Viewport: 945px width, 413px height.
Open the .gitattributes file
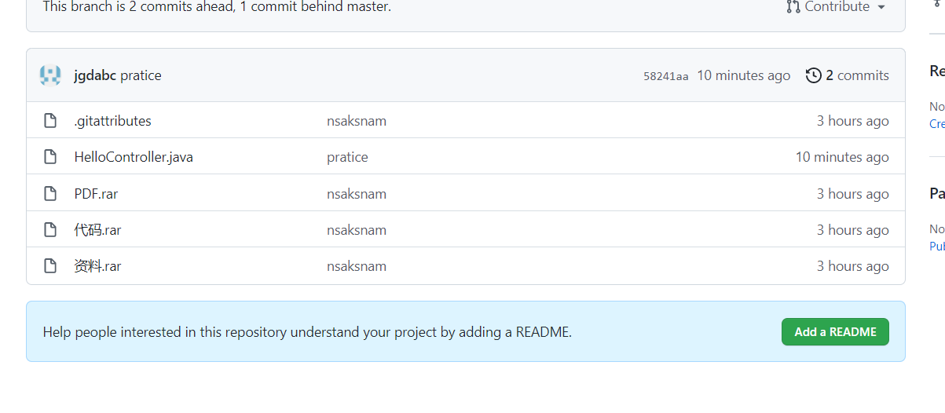[x=112, y=121]
